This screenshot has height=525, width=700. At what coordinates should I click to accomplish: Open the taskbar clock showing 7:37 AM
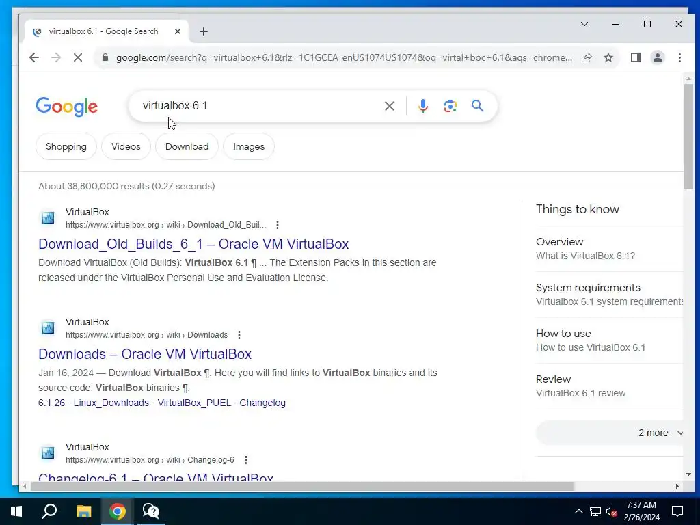[641, 511]
